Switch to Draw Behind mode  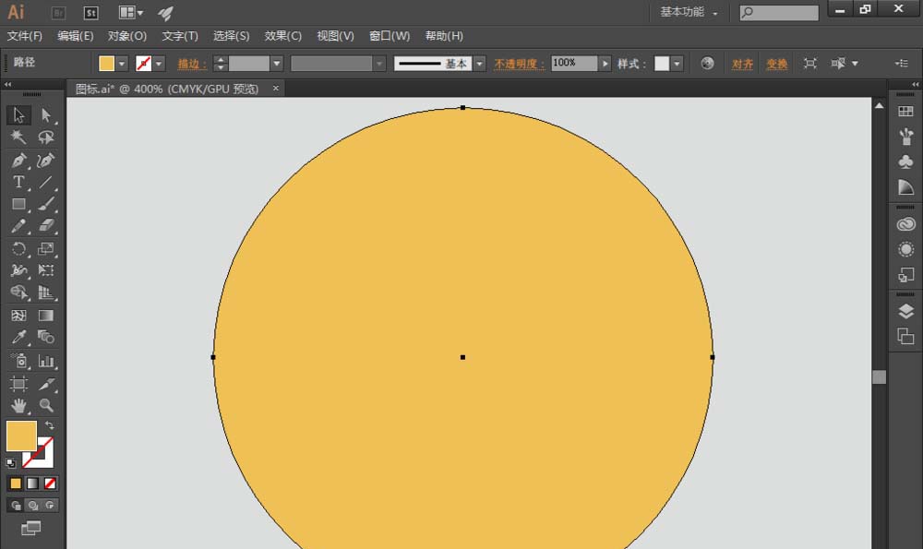click(x=33, y=505)
